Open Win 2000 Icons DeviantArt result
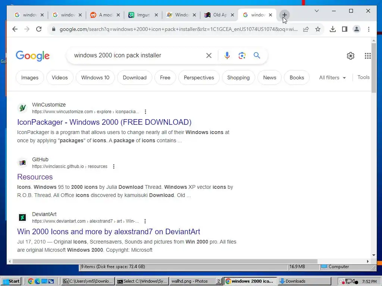Image resolution: width=382 pixels, height=286 pixels. (109, 232)
